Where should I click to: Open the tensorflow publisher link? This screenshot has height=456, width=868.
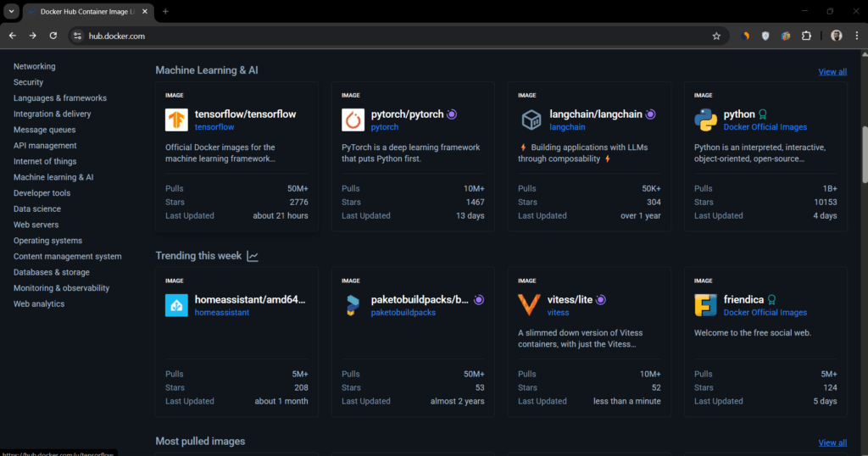coord(214,127)
